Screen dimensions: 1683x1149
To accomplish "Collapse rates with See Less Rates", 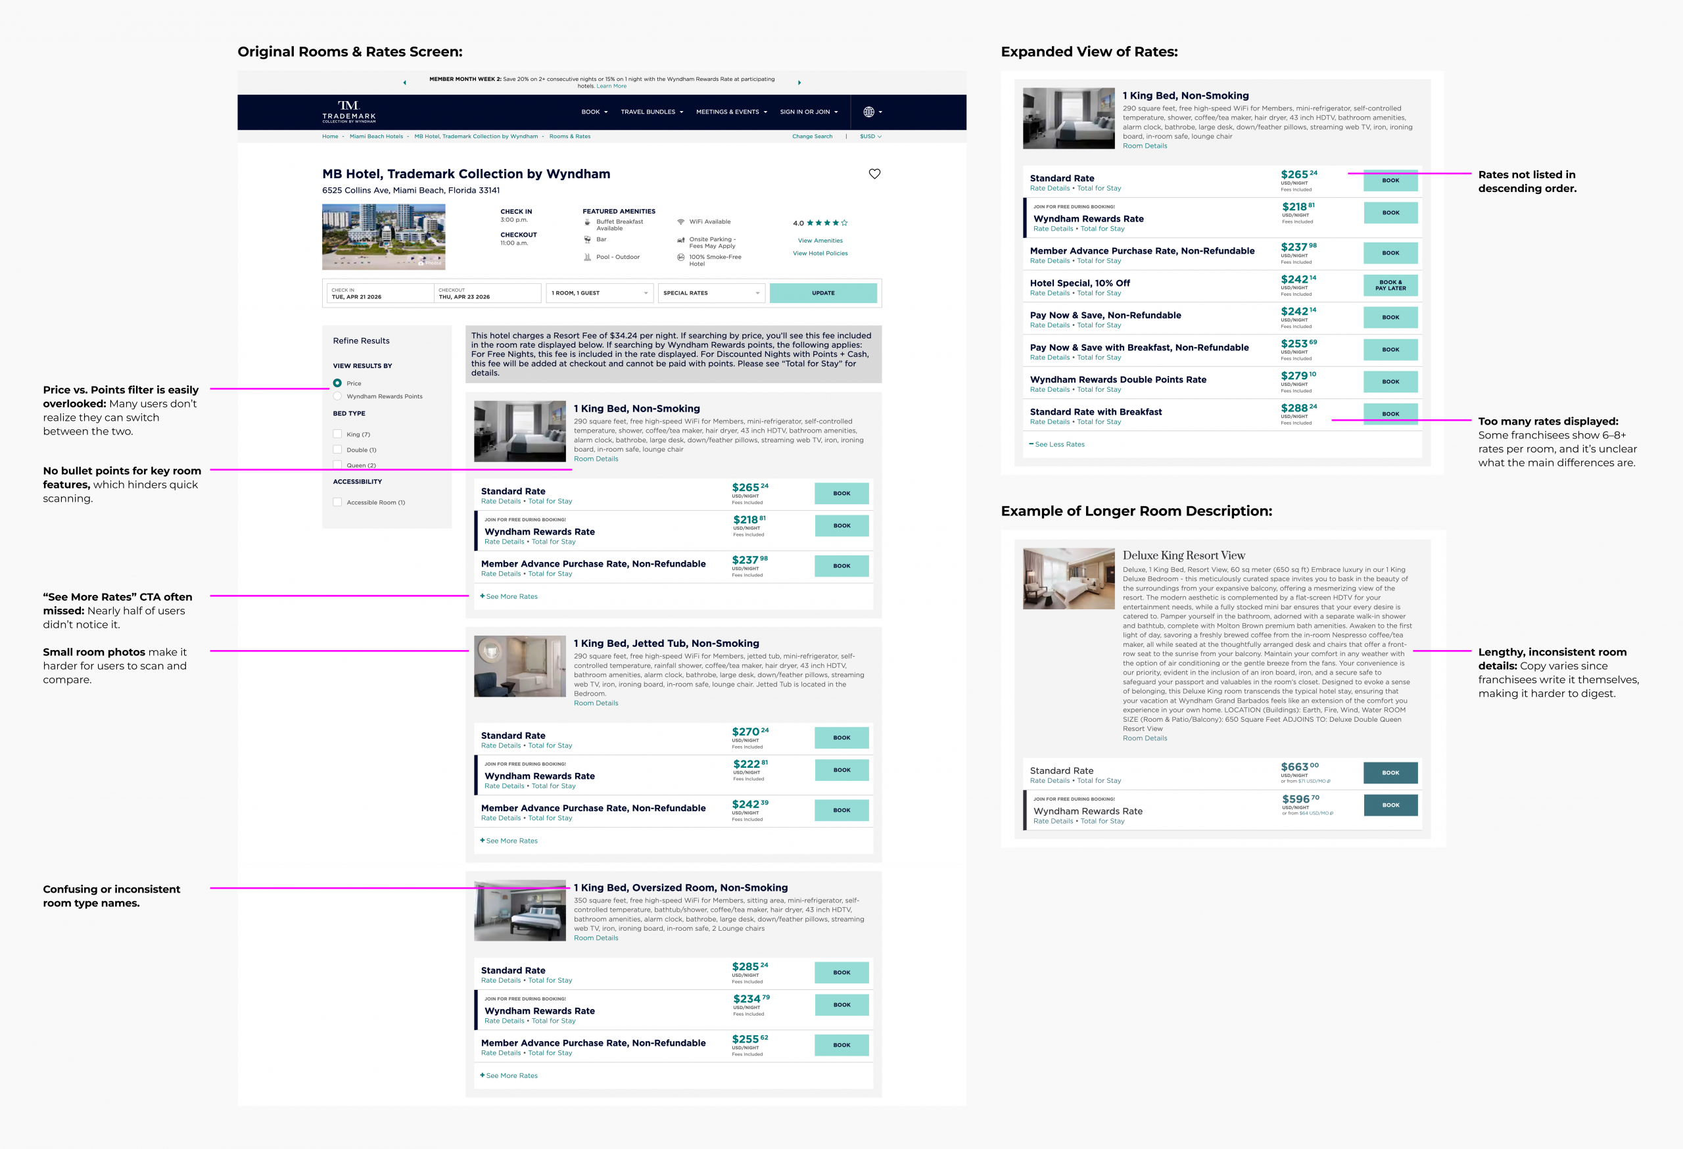I will pyautogui.click(x=1056, y=444).
